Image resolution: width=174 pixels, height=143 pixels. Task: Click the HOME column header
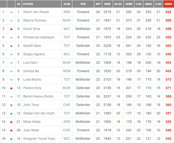coord(129,4)
